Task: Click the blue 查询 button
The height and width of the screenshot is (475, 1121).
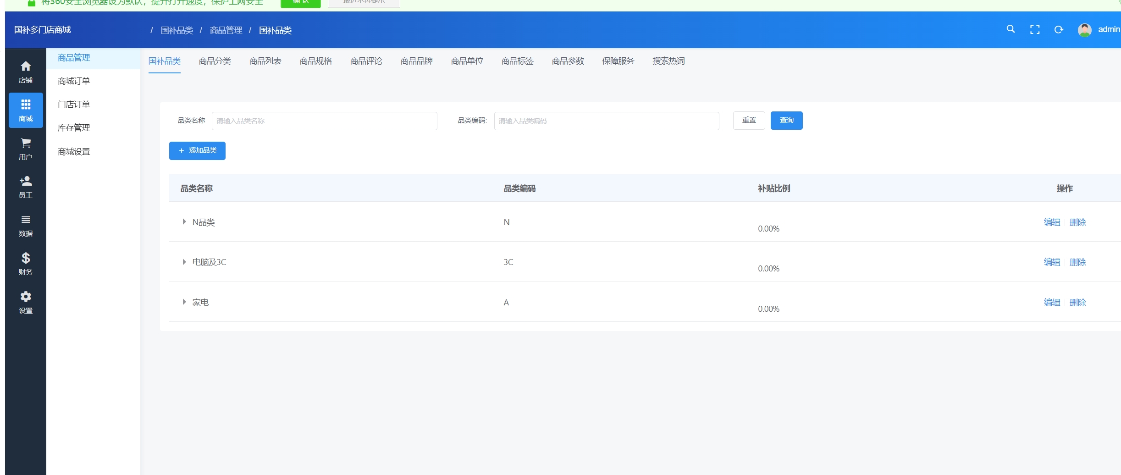Action: point(786,121)
